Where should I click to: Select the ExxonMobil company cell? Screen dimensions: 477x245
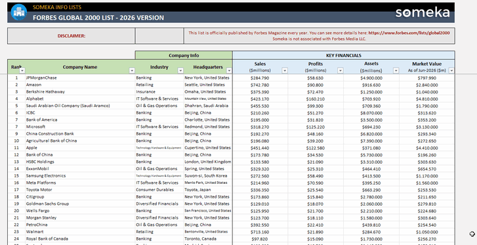[80, 169]
